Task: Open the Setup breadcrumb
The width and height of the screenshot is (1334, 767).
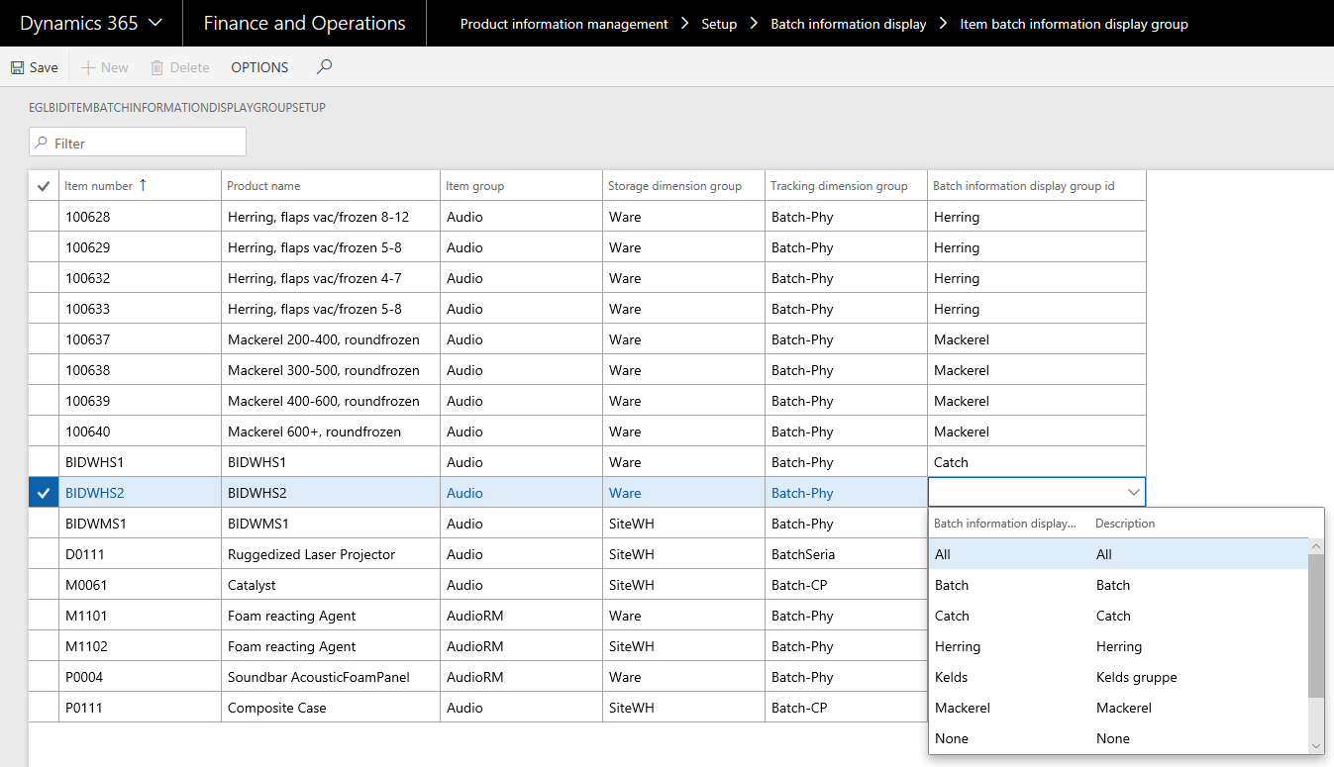Action: tap(719, 24)
